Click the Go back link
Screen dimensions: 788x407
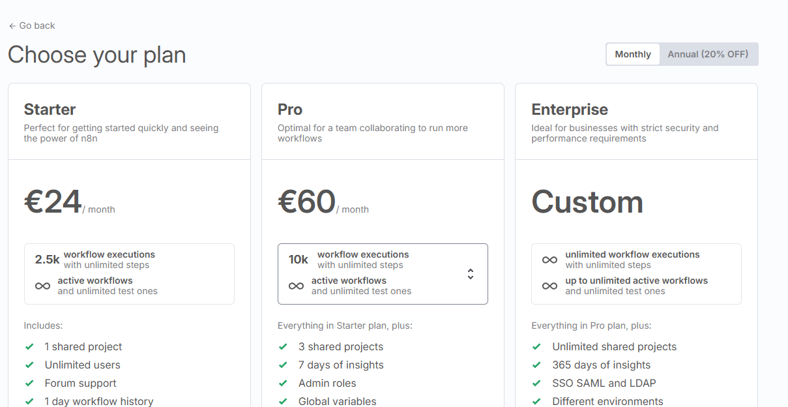point(32,25)
